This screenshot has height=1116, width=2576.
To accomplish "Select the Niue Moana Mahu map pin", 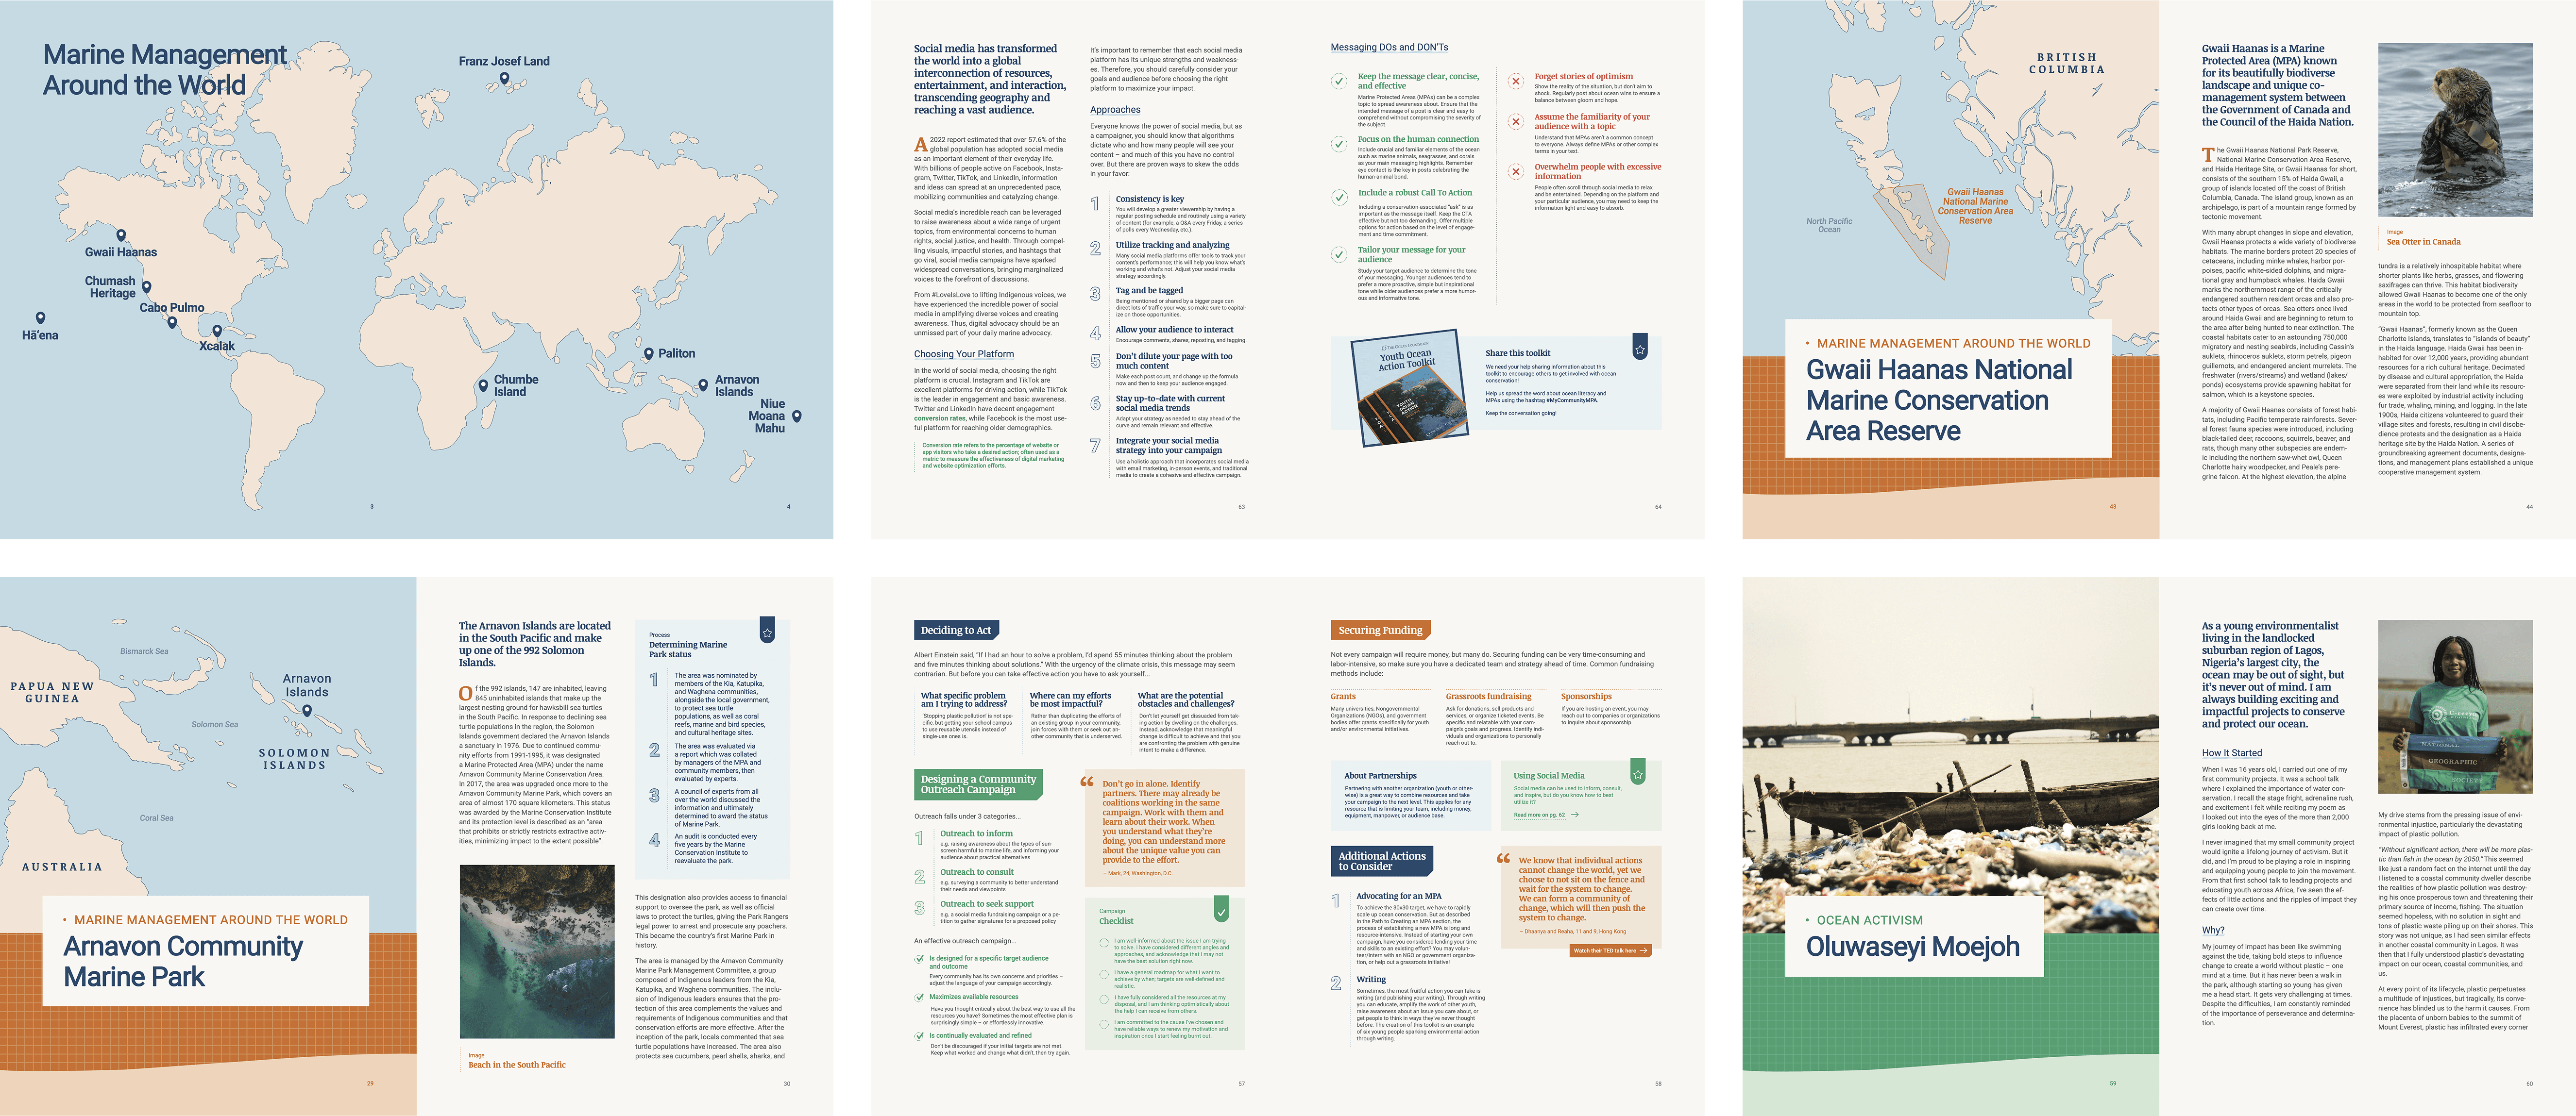I will click(x=797, y=416).
